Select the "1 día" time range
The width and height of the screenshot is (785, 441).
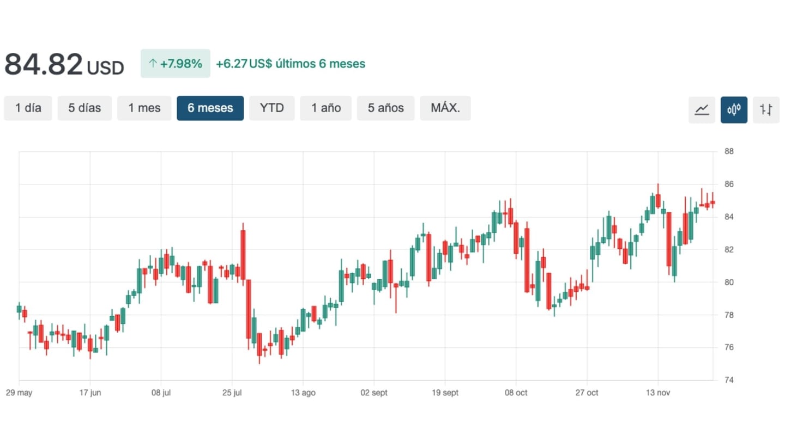coord(28,108)
